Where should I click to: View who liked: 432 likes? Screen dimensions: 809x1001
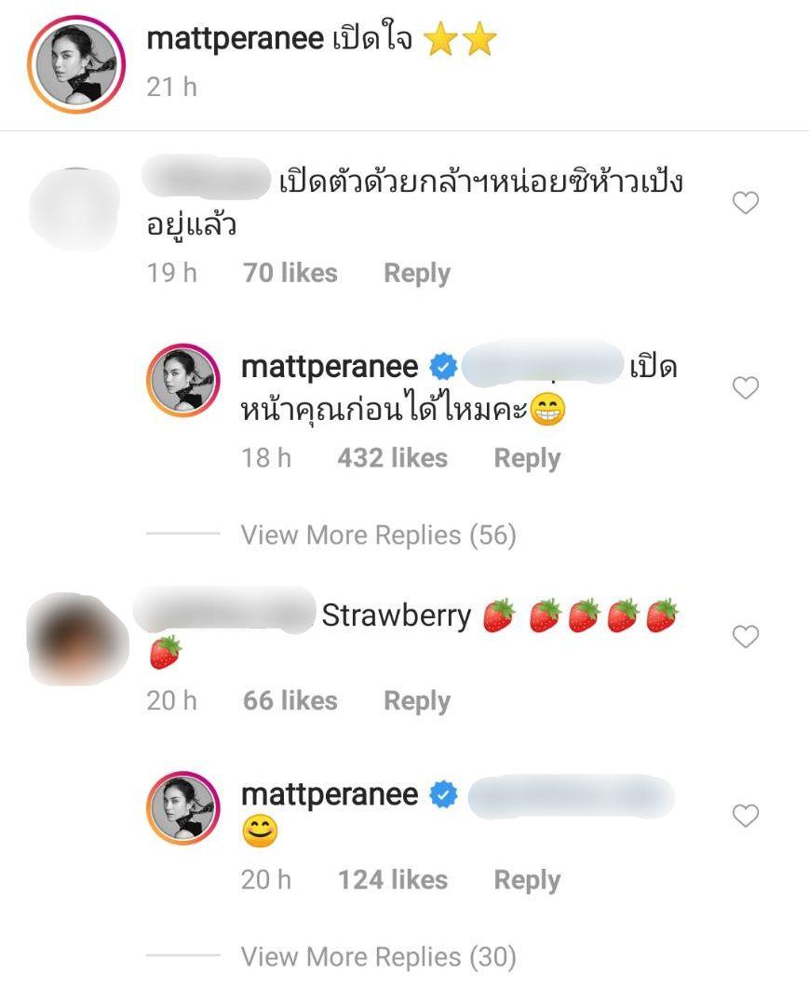pyautogui.click(x=392, y=458)
